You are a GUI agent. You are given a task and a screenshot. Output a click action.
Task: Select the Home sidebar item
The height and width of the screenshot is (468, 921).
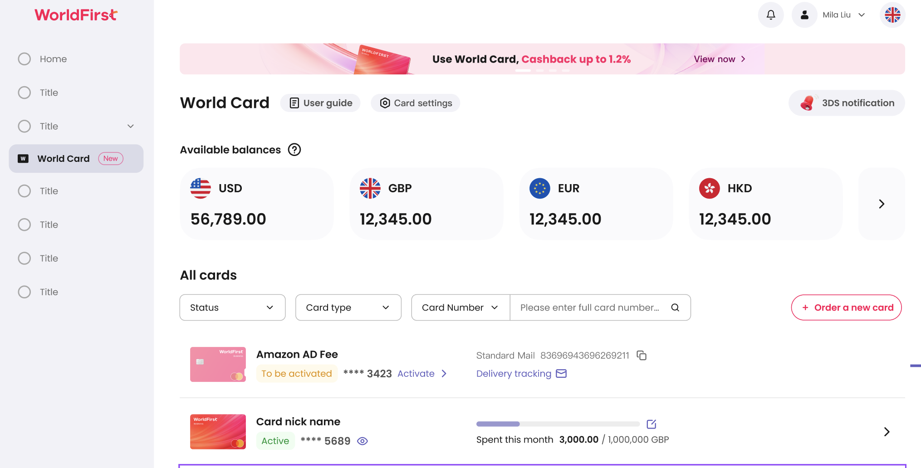[x=53, y=59]
